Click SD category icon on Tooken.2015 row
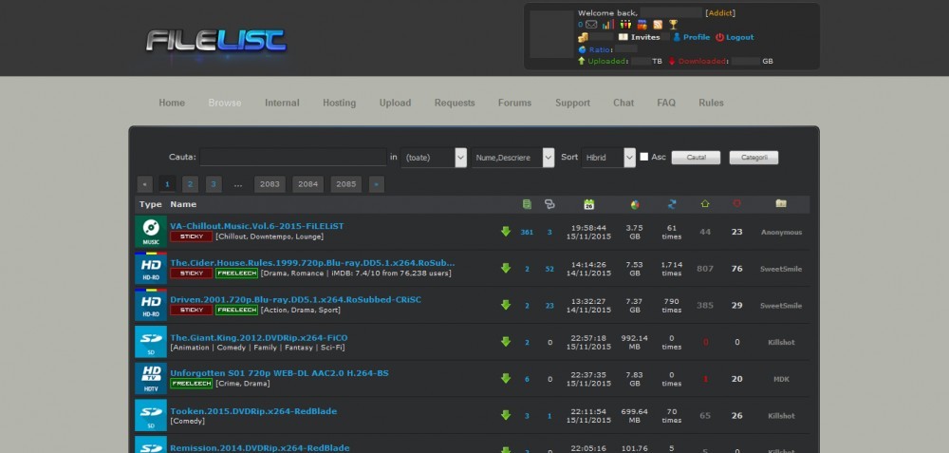The width and height of the screenshot is (949, 453). [151, 415]
